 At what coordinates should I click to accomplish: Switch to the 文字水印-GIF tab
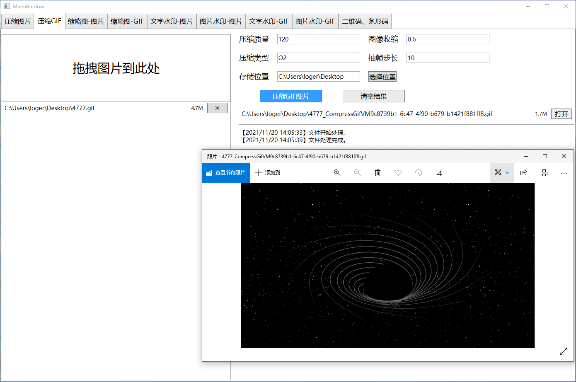269,21
